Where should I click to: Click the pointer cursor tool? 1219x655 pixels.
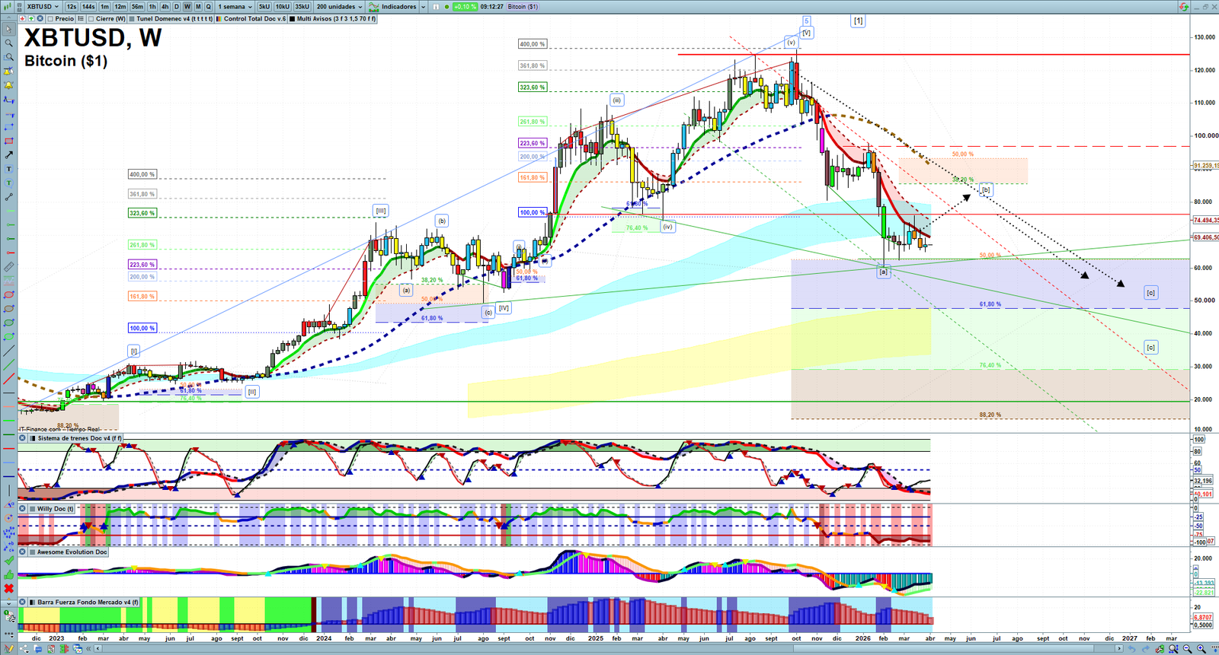[9, 29]
